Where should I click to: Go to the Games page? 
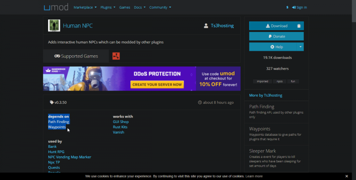[125, 7]
